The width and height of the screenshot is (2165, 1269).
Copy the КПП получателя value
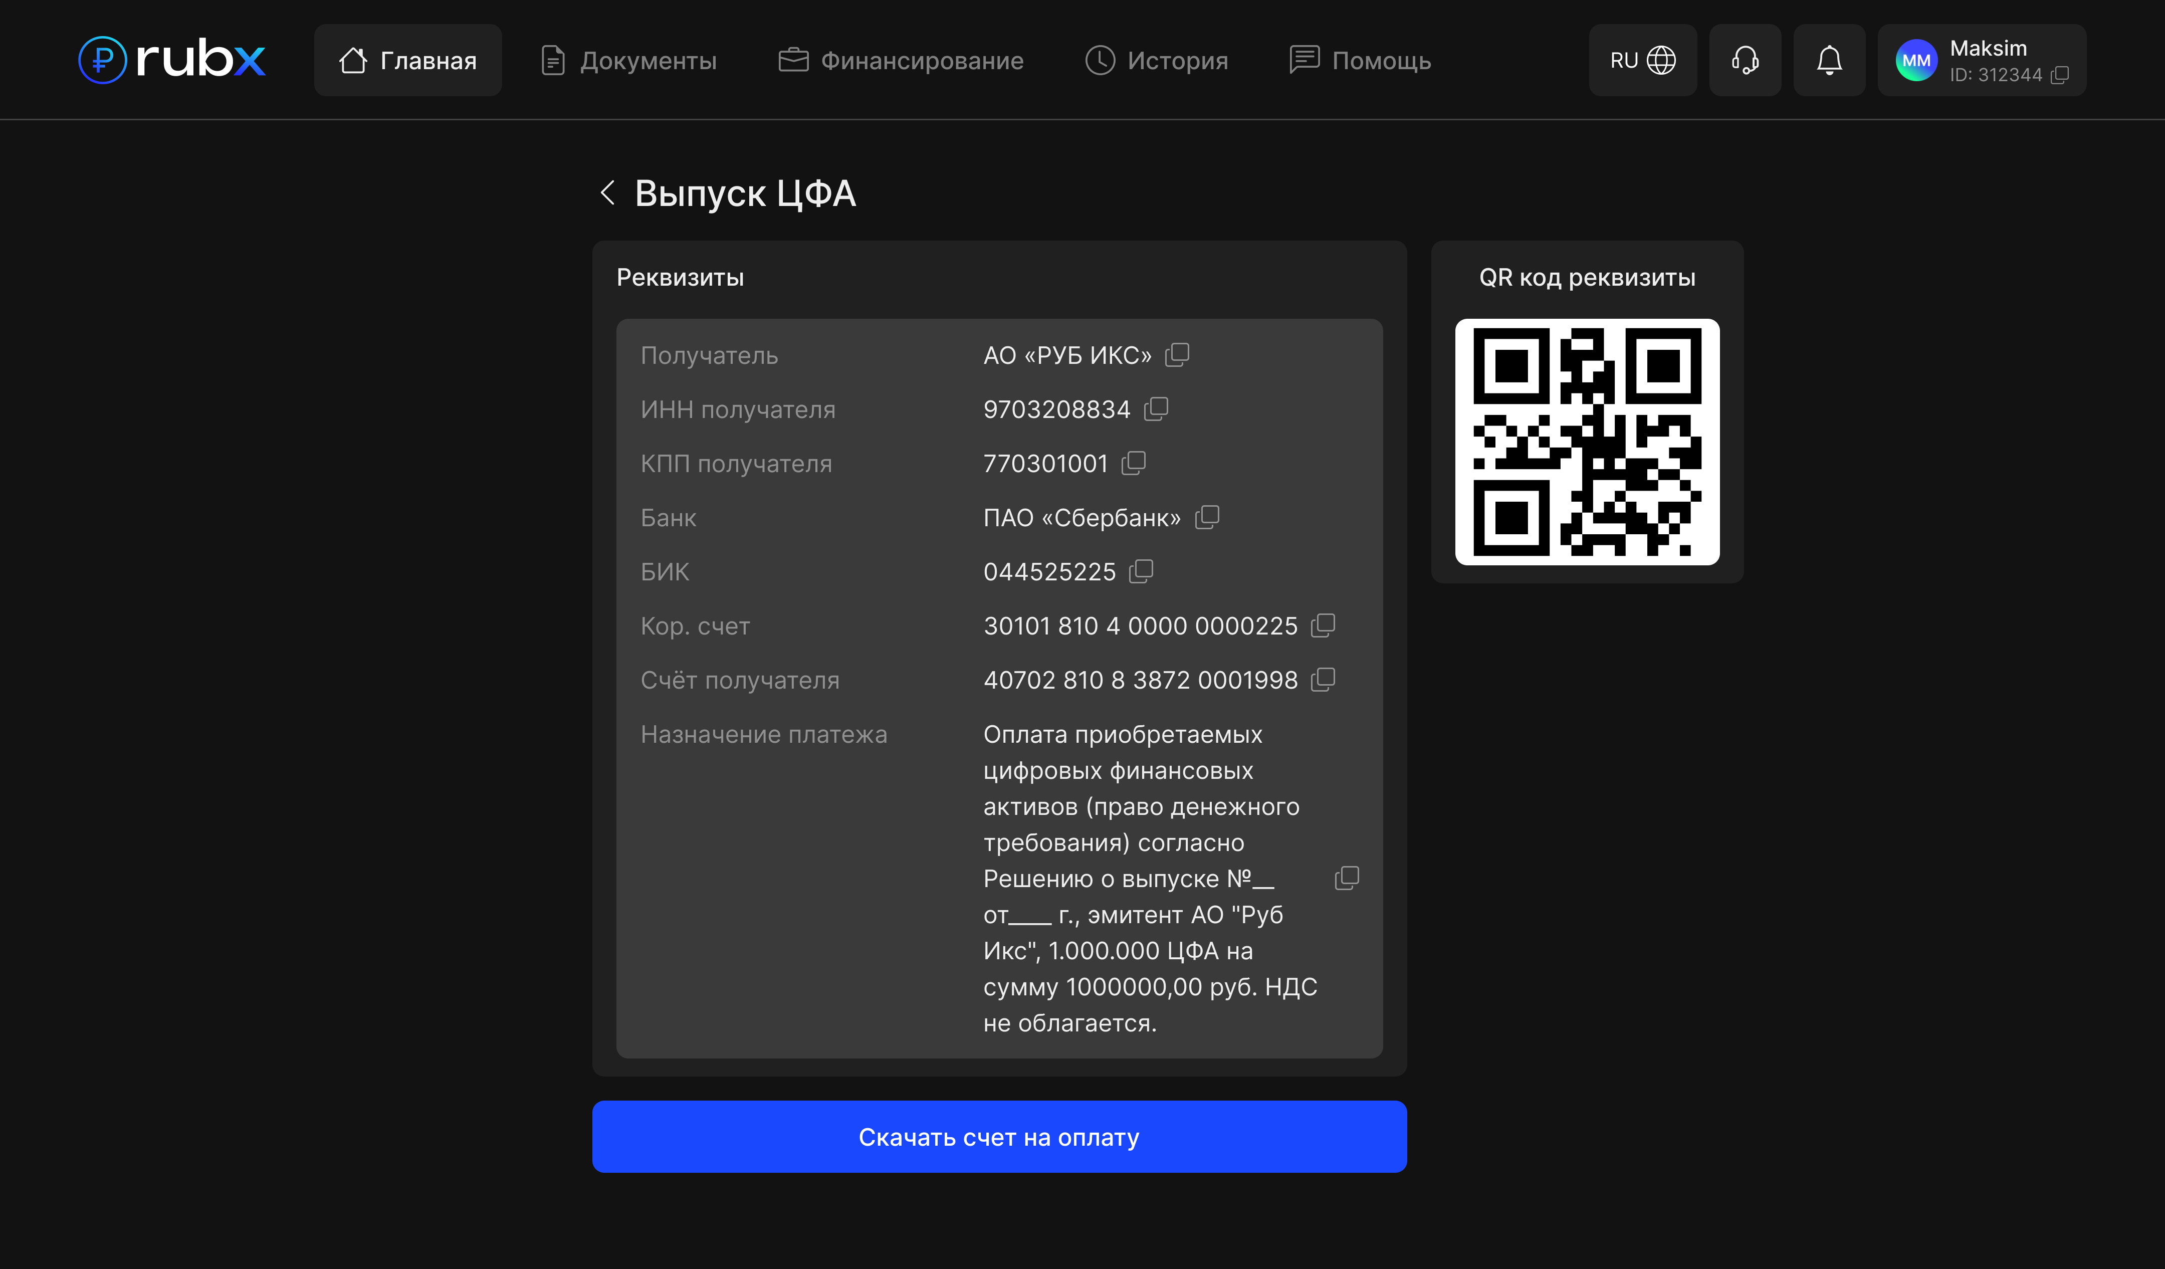[x=1133, y=463]
